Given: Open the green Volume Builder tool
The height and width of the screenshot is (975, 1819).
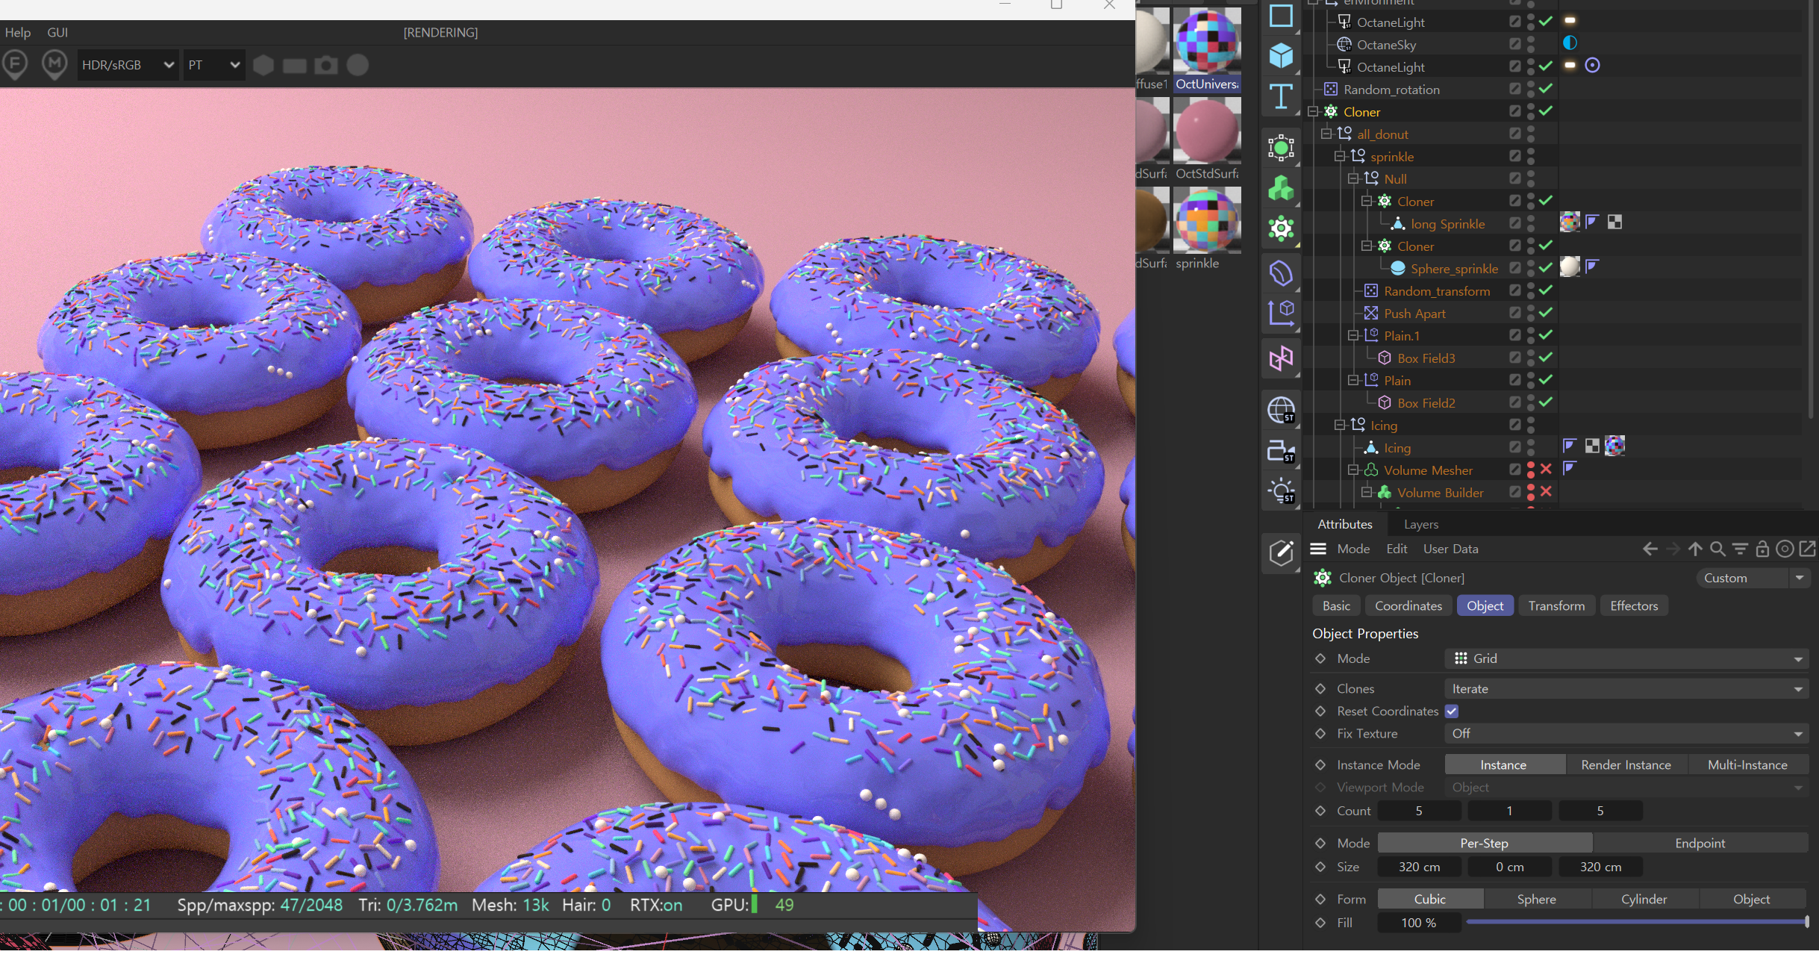Looking at the screenshot, I should (x=1281, y=188).
